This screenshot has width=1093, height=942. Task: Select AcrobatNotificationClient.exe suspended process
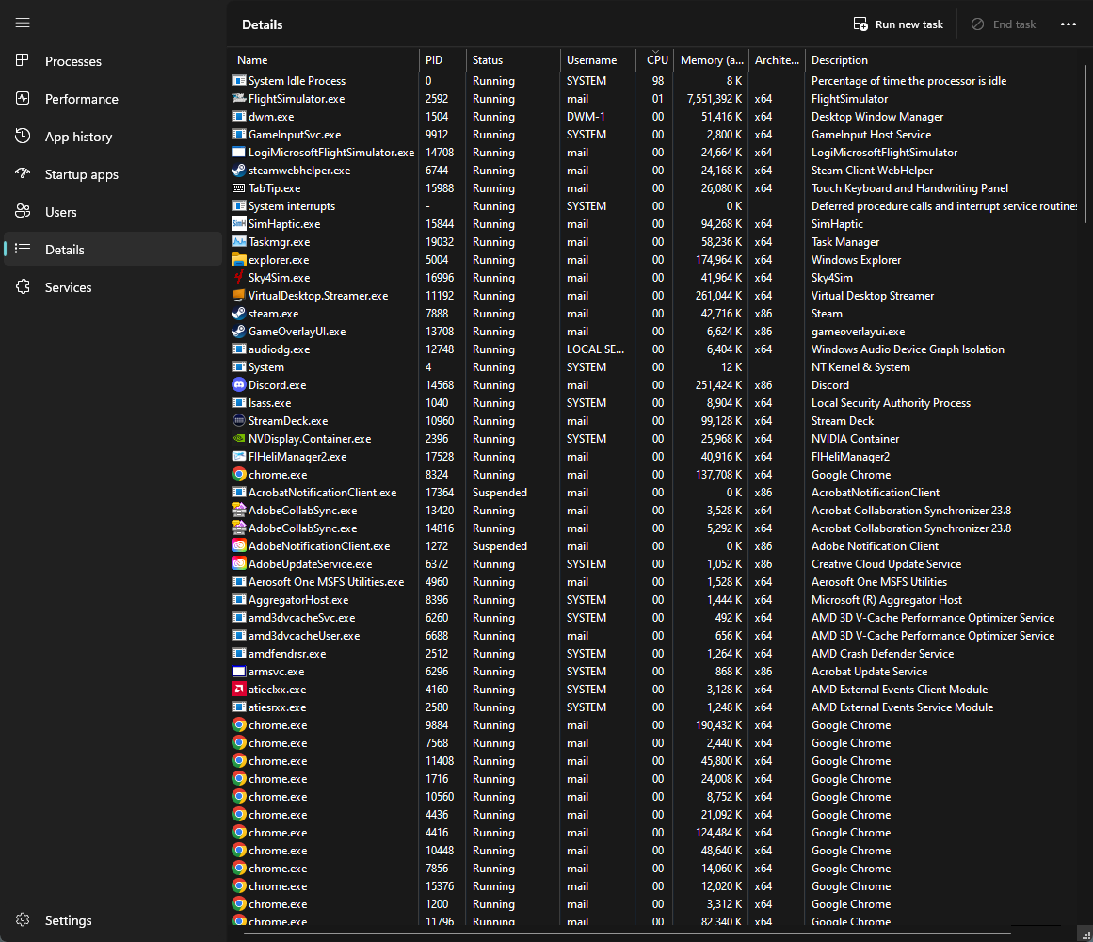pyautogui.click(x=654, y=493)
